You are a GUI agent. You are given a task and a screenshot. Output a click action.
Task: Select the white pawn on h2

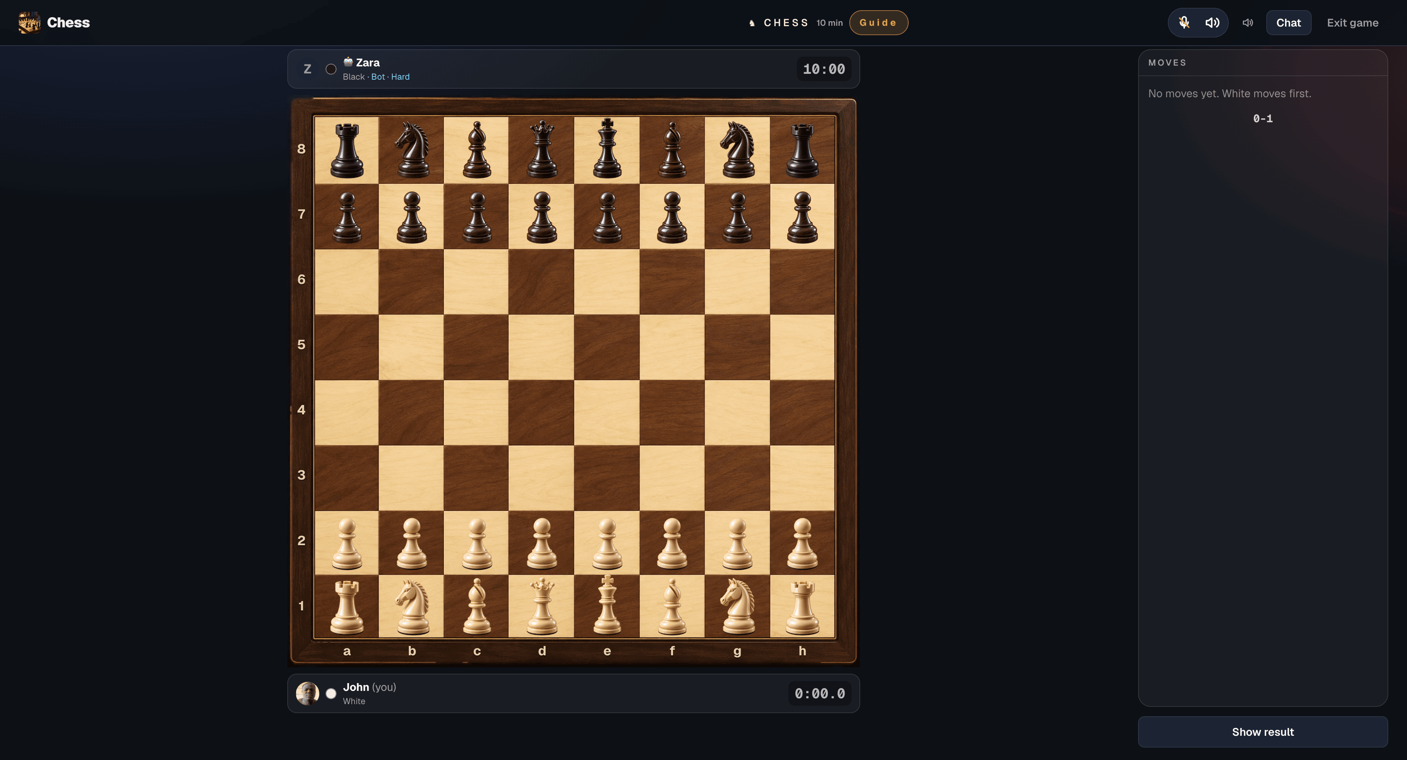point(802,543)
